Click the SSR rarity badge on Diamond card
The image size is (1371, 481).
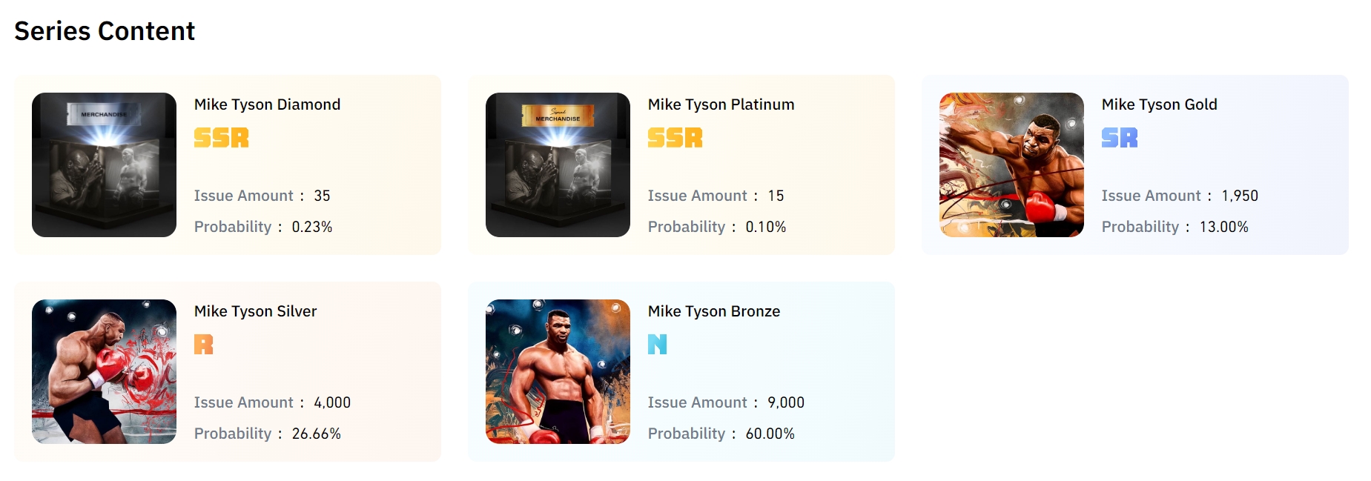221,138
